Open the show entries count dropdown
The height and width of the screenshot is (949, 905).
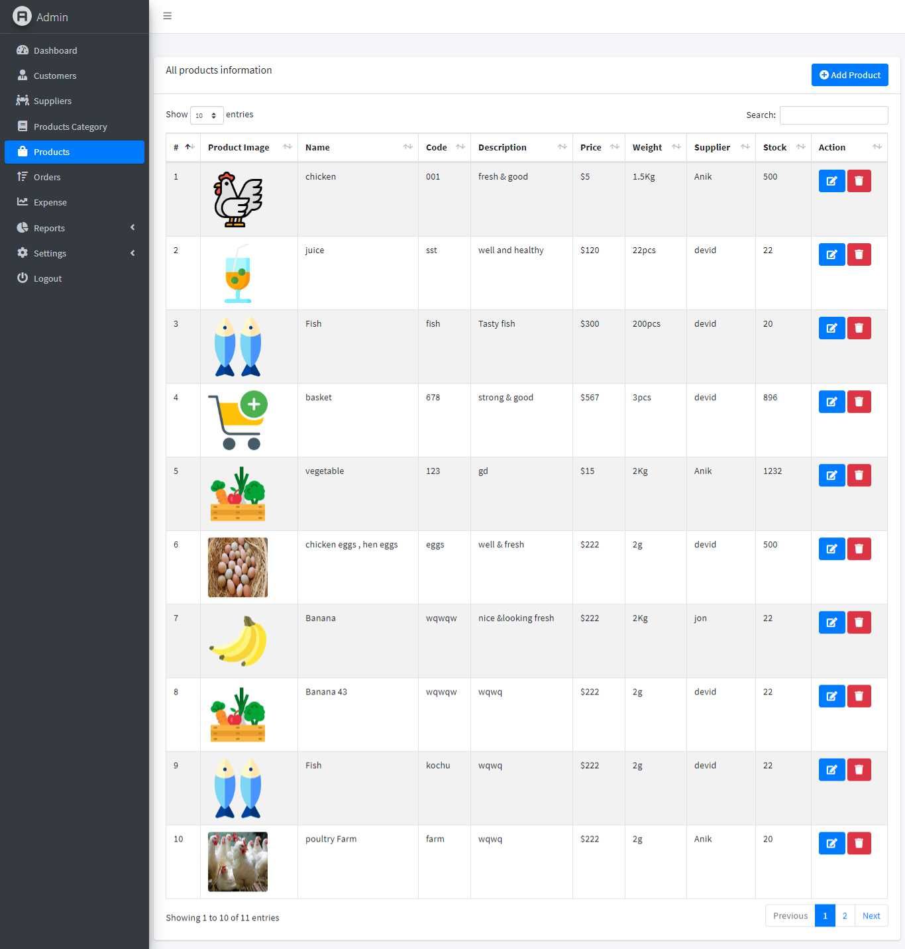coord(207,115)
